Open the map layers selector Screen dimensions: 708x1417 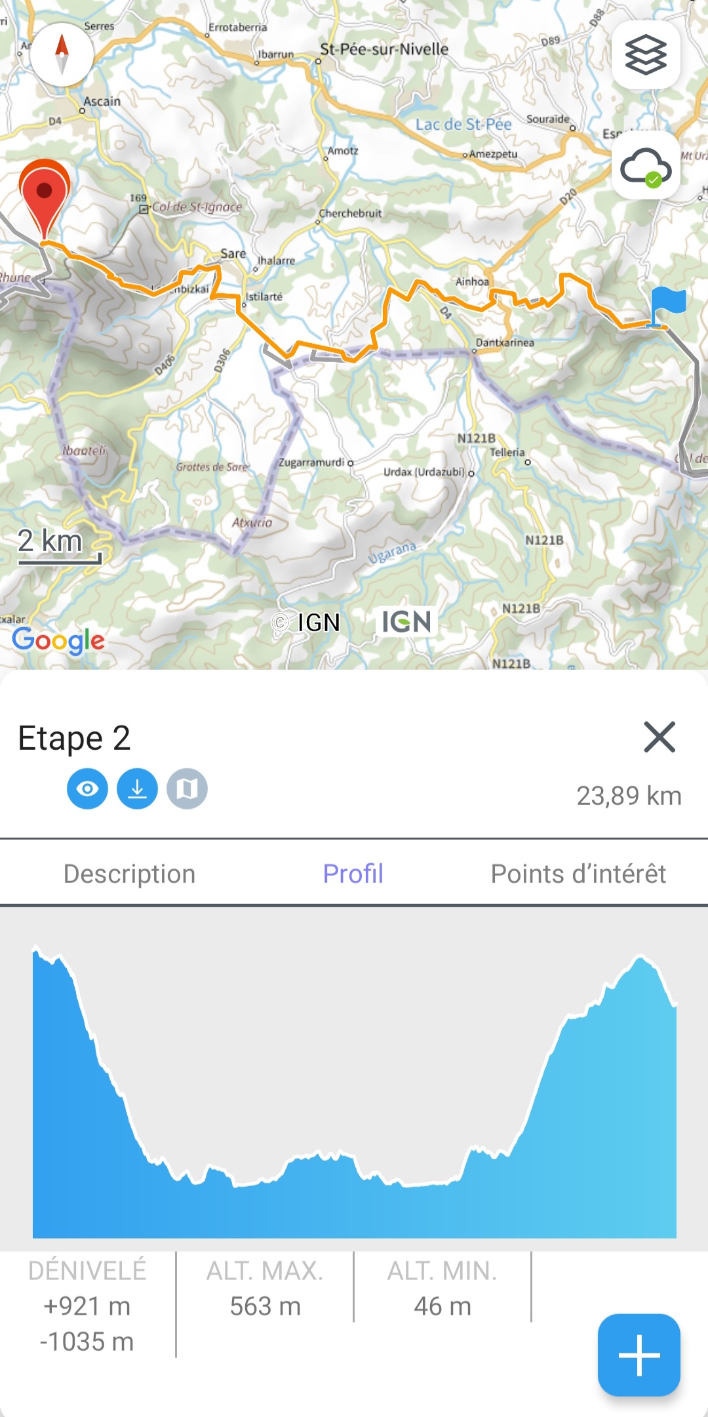646,55
